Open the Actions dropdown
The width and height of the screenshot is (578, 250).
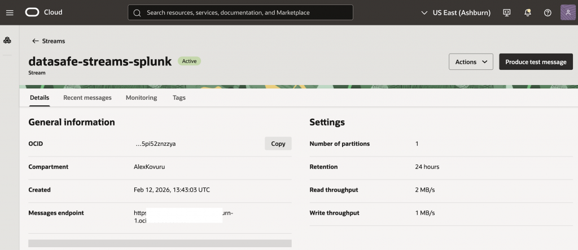tap(471, 62)
